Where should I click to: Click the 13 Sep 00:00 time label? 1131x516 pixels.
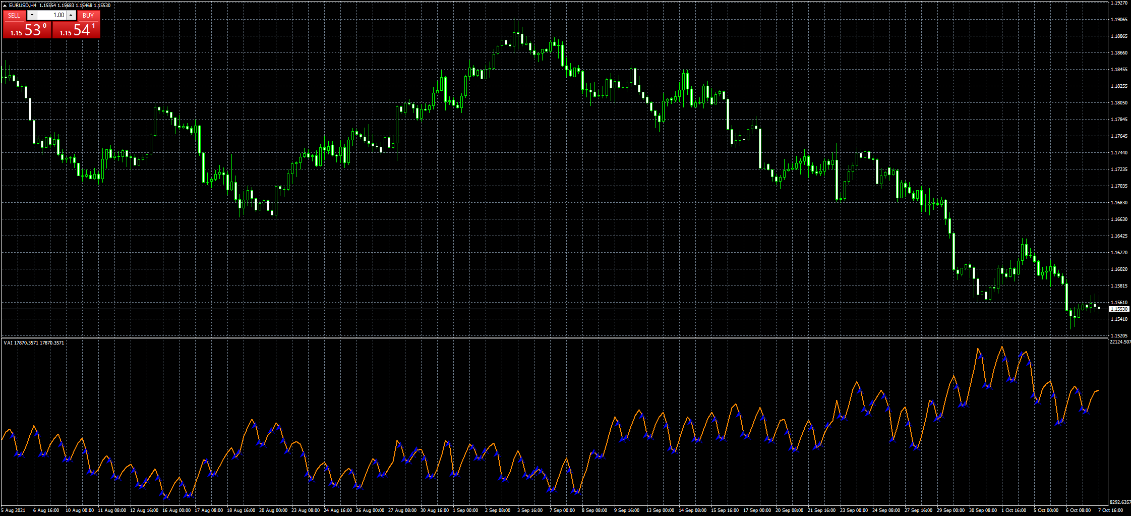pyautogui.click(x=660, y=510)
